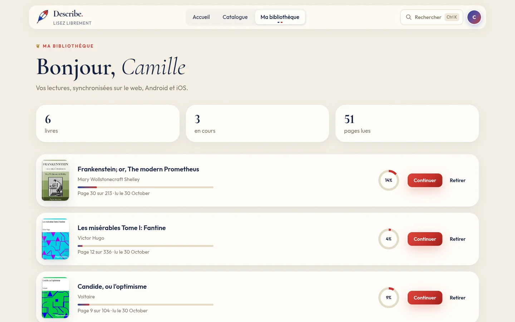Open the title 'Candide, ou l'optimisme'
515x322 pixels.
112,287
